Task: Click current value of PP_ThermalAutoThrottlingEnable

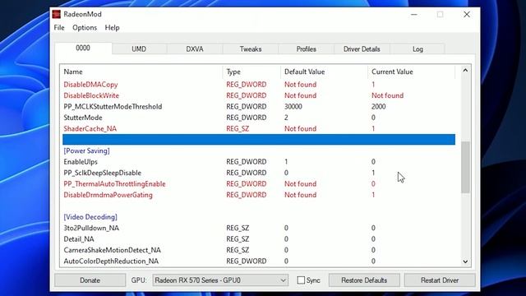Action: 373,184
